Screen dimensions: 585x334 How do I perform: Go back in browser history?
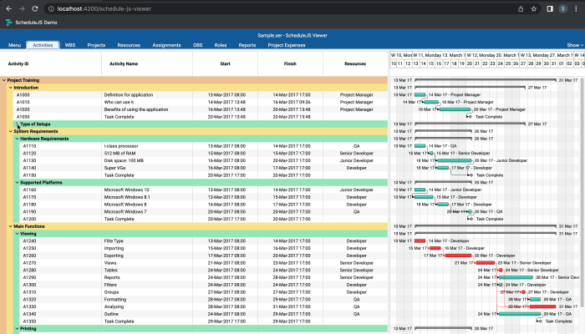tap(9, 8)
